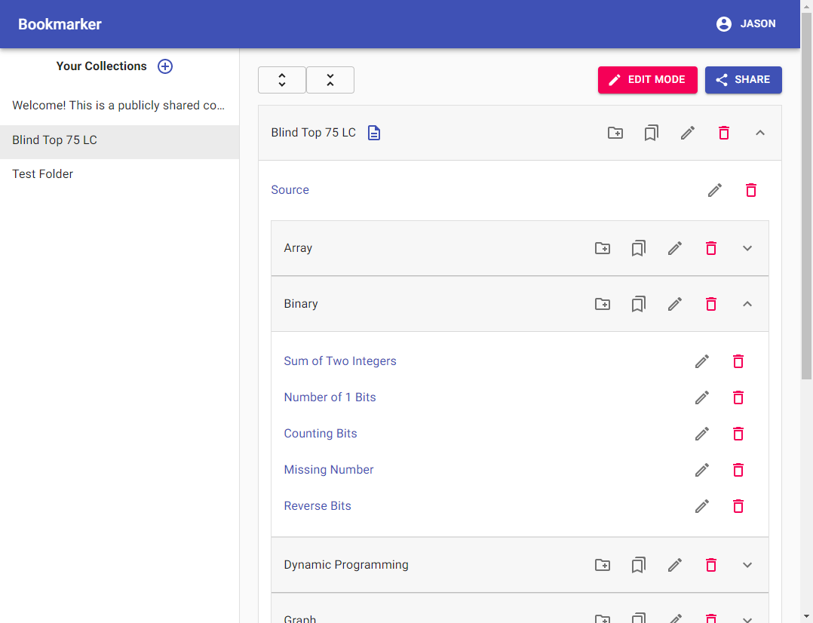Delete the Missing Number bookmark
813x623 pixels.
pyautogui.click(x=738, y=470)
